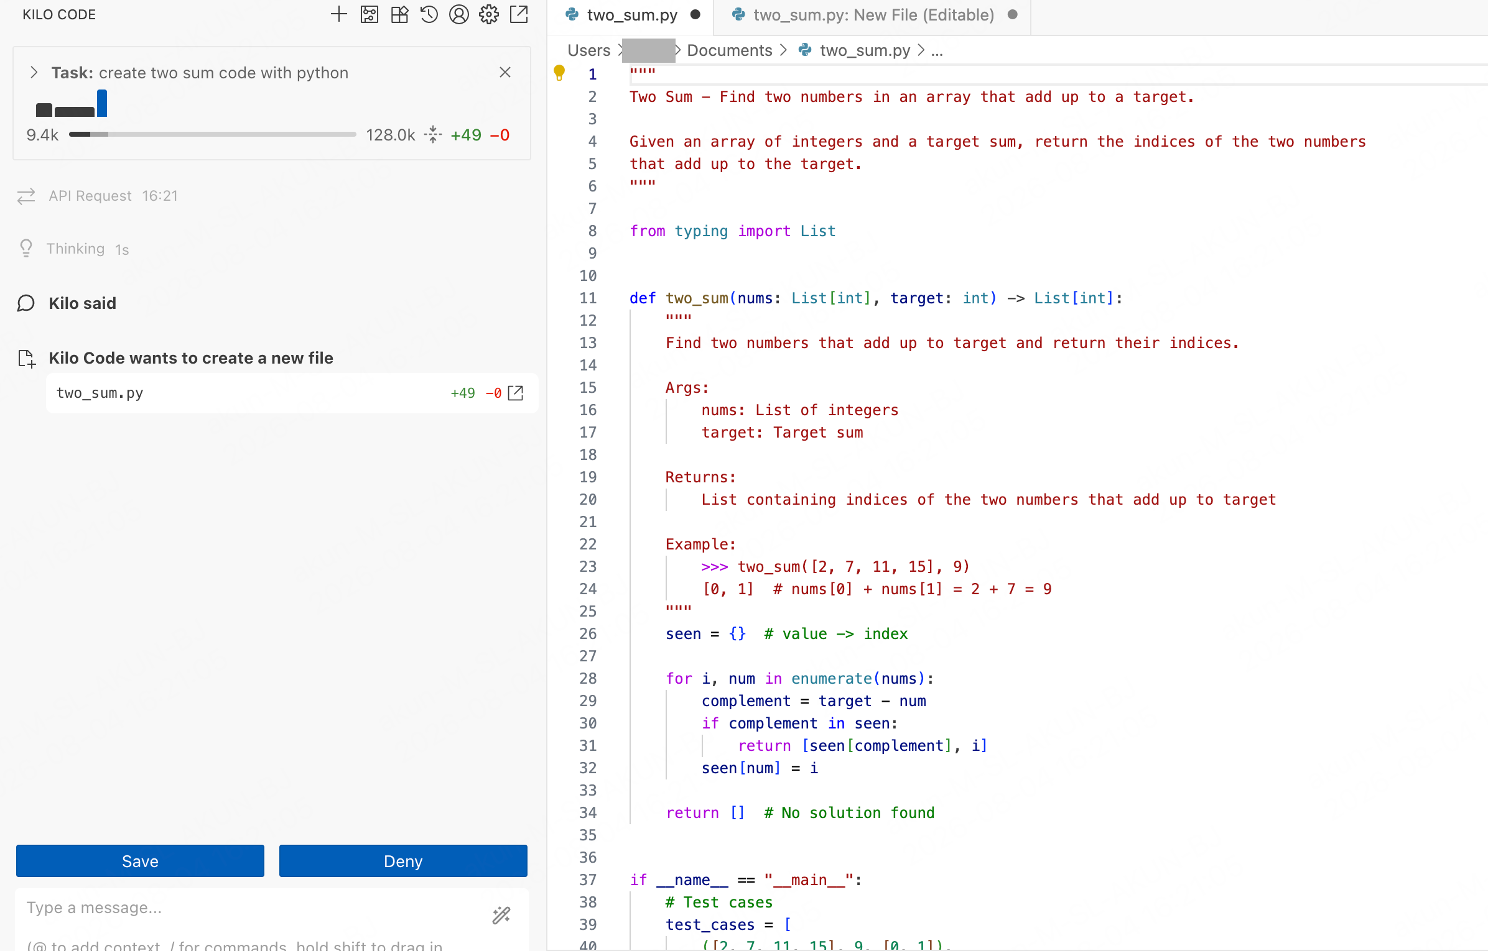Expand the Task details chevron
Image resolution: width=1488 pixels, height=951 pixels.
point(34,73)
